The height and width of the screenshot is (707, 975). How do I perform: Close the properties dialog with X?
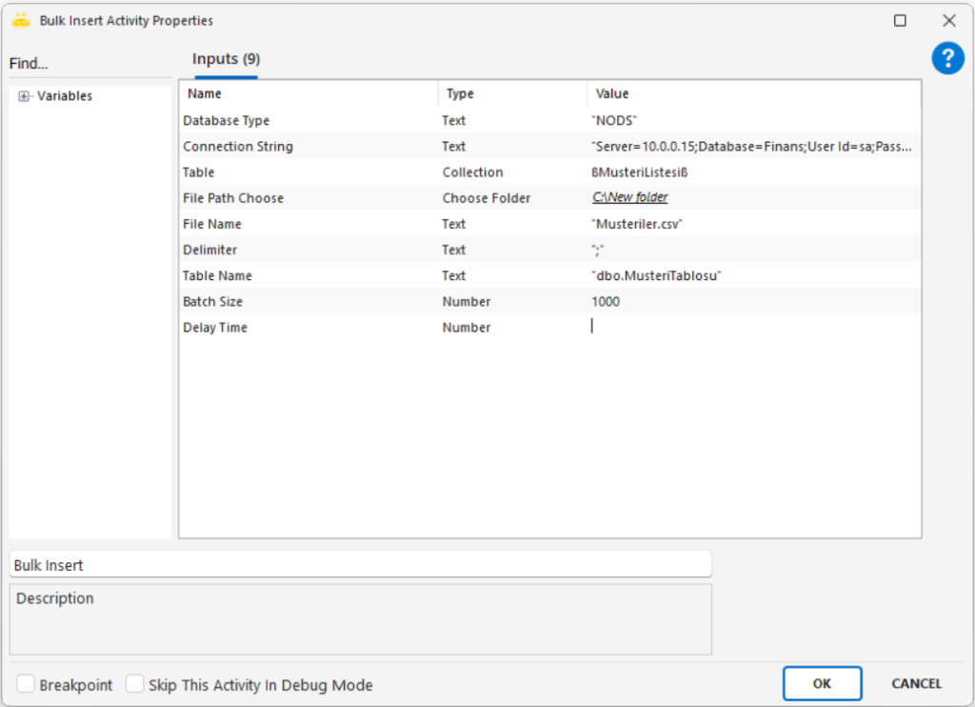[948, 20]
